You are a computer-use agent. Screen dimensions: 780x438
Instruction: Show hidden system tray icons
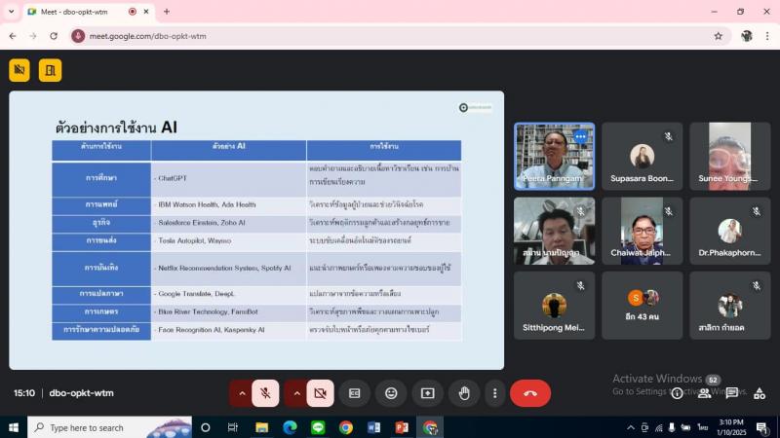(630, 427)
